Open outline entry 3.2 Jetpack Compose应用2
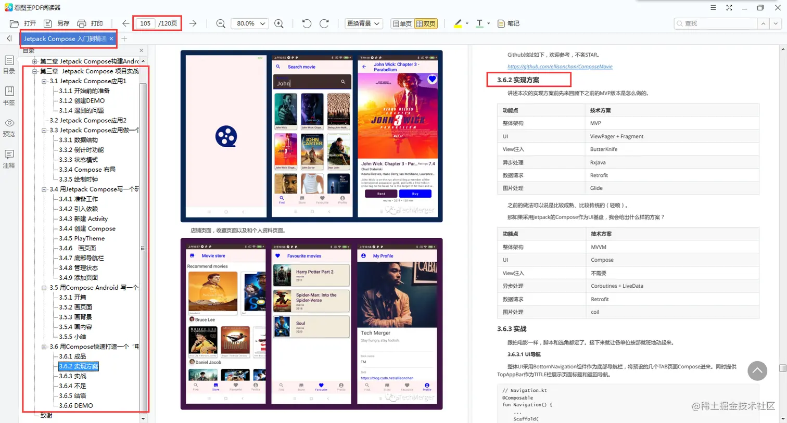The width and height of the screenshot is (787, 423). [88, 120]
